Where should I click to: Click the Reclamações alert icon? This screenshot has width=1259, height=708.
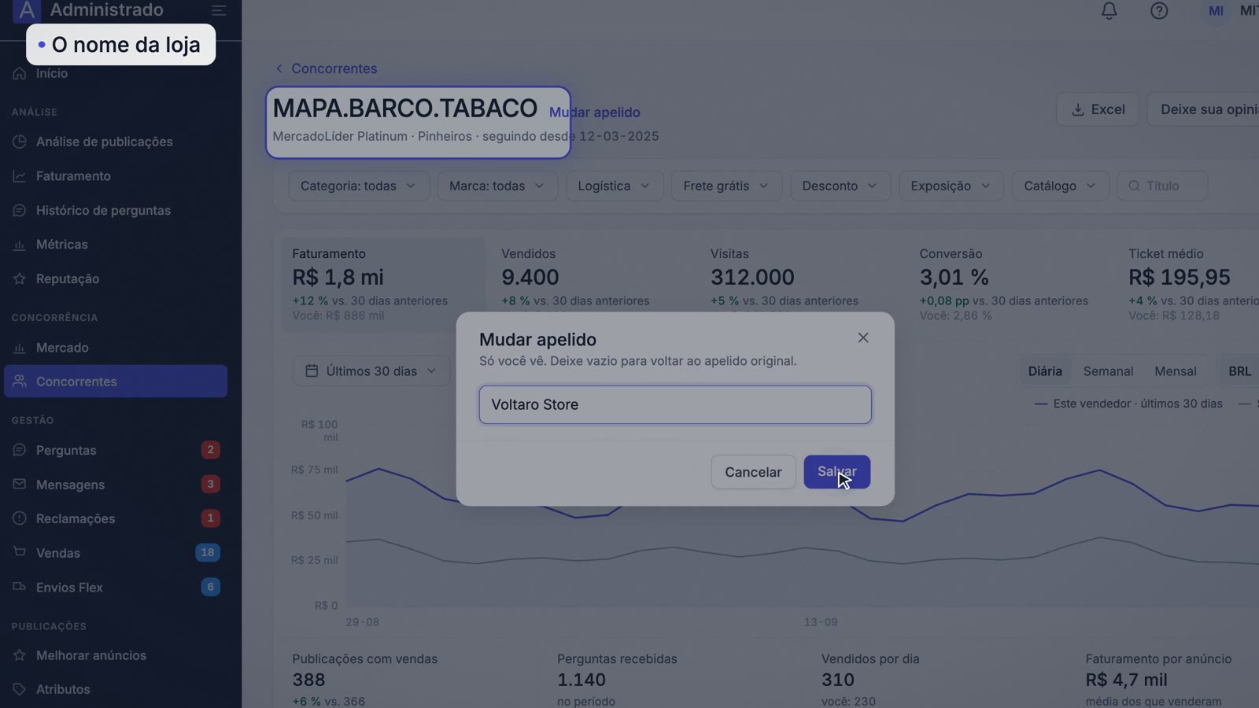[20, 518]
